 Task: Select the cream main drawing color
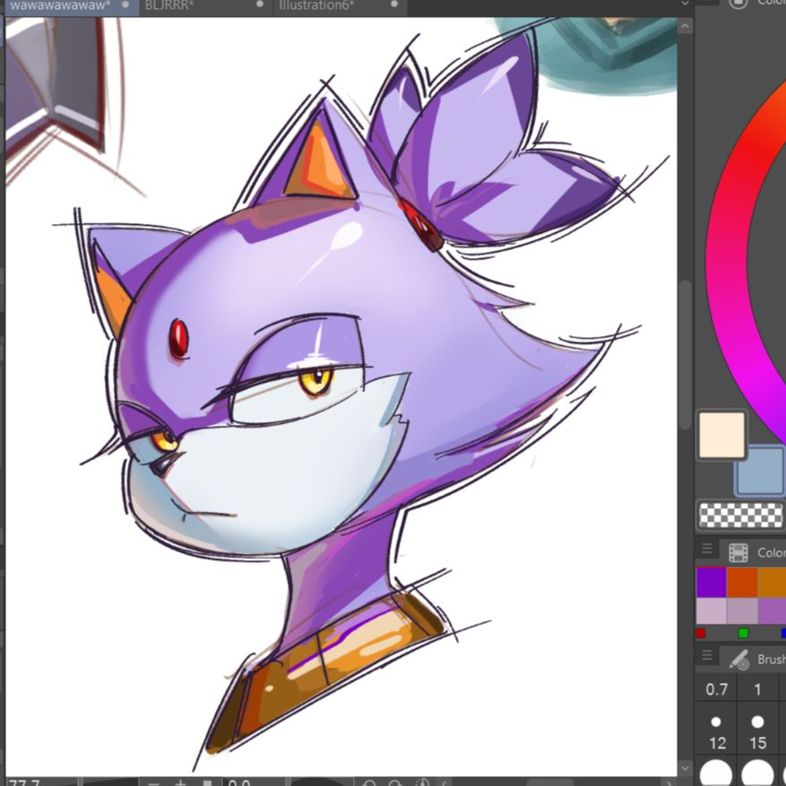tap(721, 435)
